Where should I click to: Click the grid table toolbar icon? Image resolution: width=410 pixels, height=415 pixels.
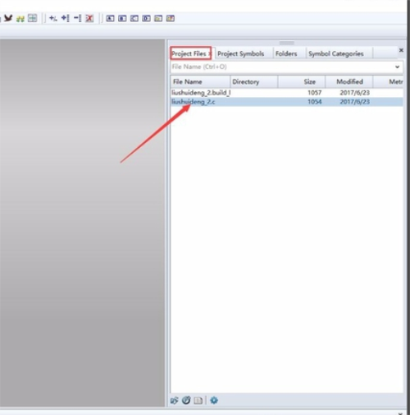coord(32,18)
